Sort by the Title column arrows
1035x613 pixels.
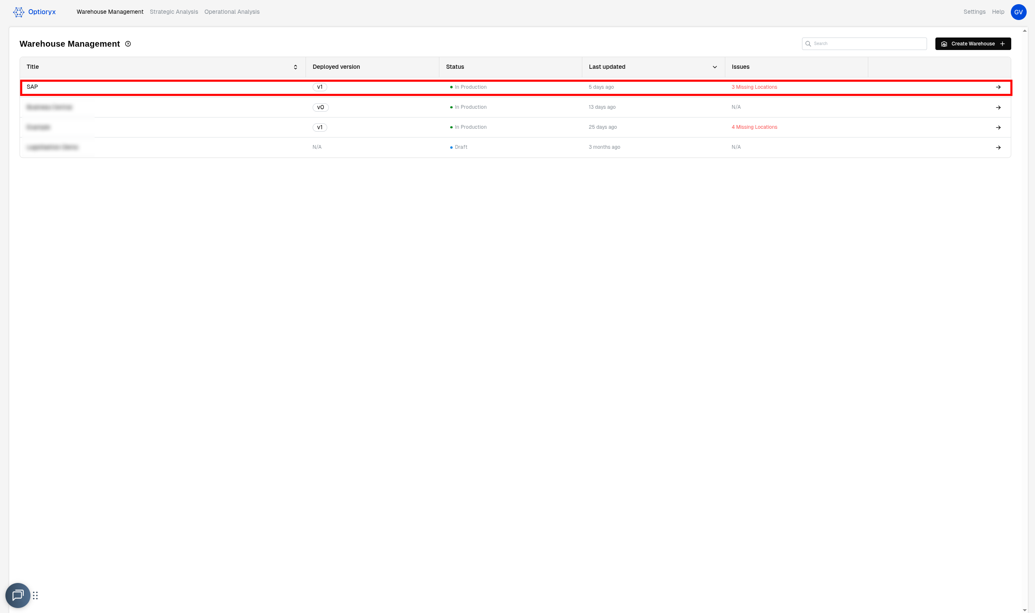[296, 67]
